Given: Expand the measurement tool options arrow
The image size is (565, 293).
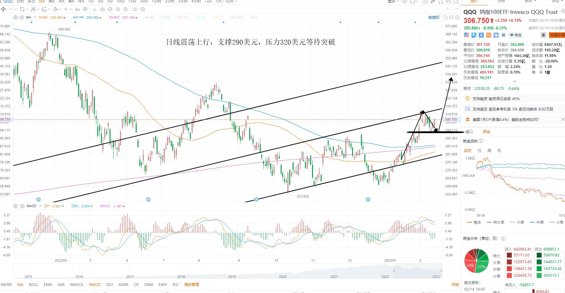Looking at the screenshot, I should click(x=60, y=9).
